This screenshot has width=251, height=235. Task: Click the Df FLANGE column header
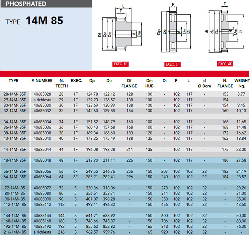(129, 83)
